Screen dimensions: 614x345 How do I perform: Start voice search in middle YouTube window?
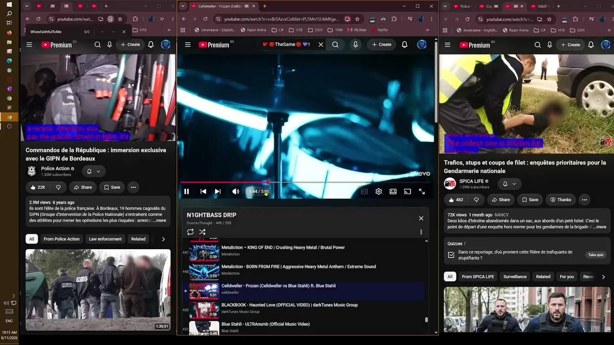pos(355,45)
